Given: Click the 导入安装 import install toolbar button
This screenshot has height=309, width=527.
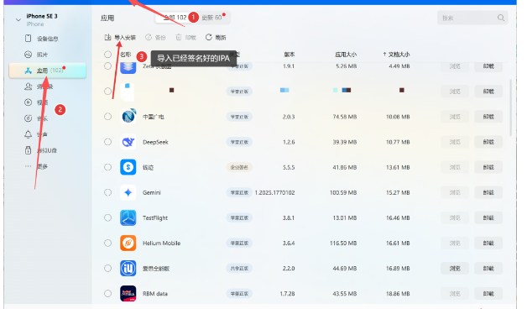Looking at the screenshot, I should coord(120,37).
